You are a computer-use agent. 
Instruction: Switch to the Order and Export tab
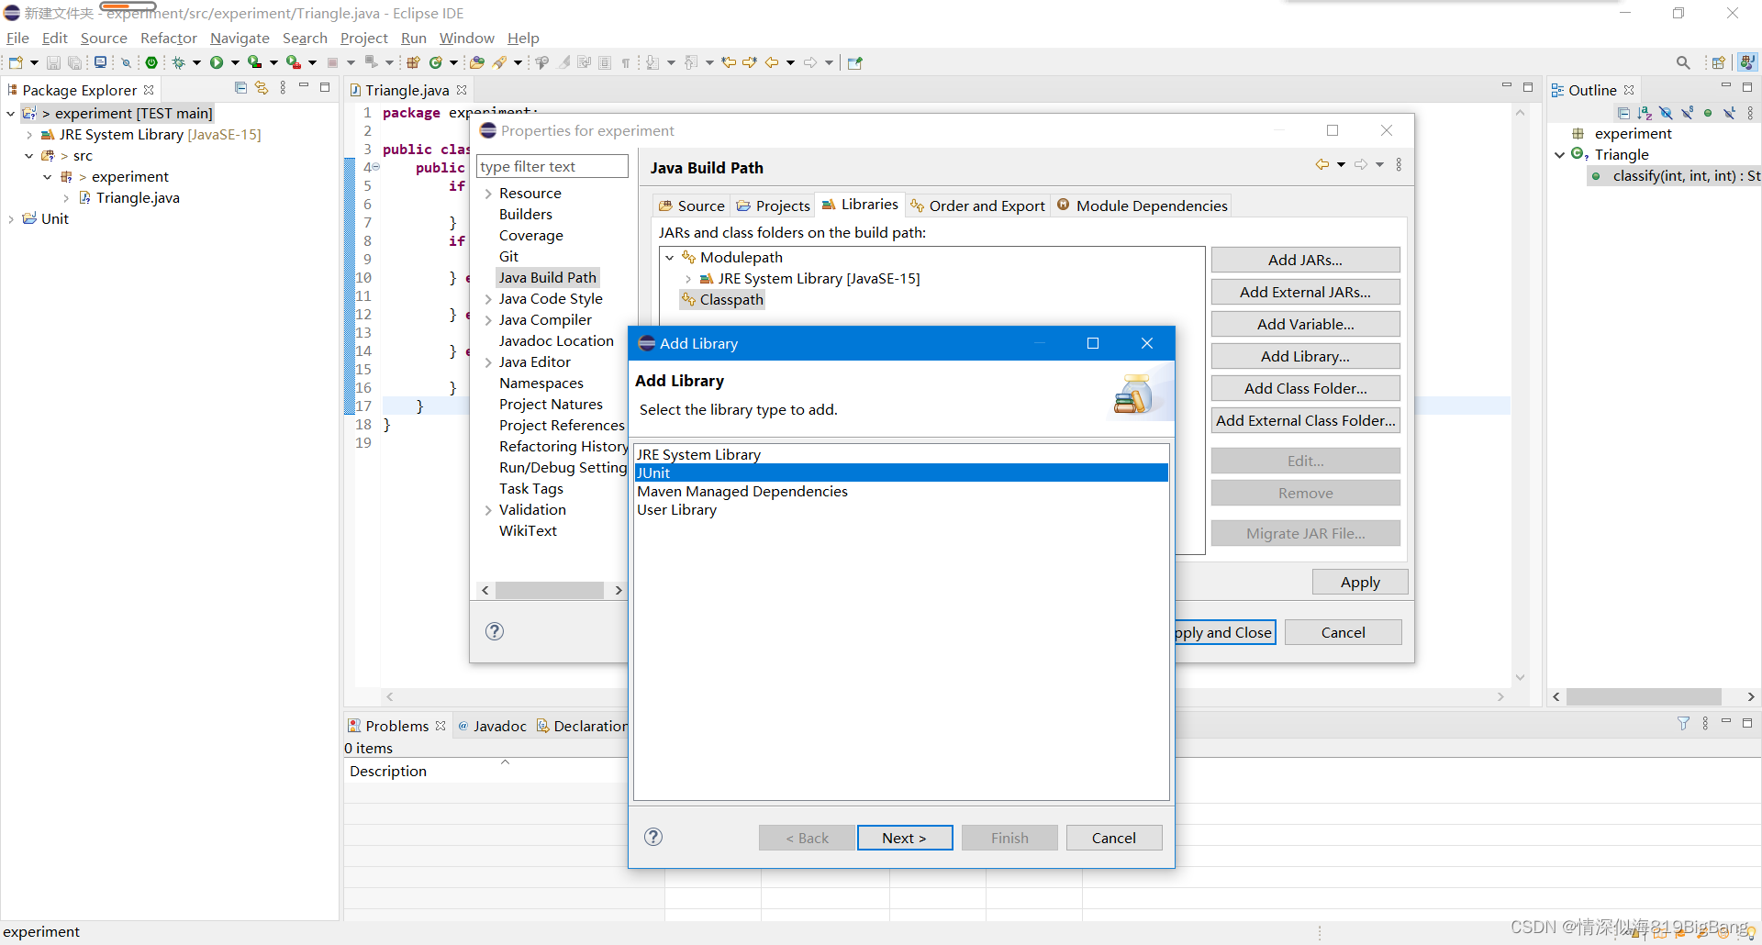(977, 206)
